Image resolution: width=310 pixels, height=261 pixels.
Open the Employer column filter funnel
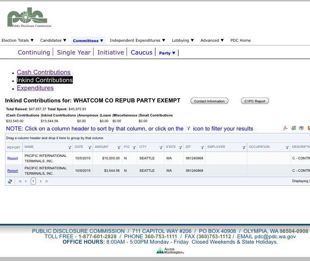243,147
